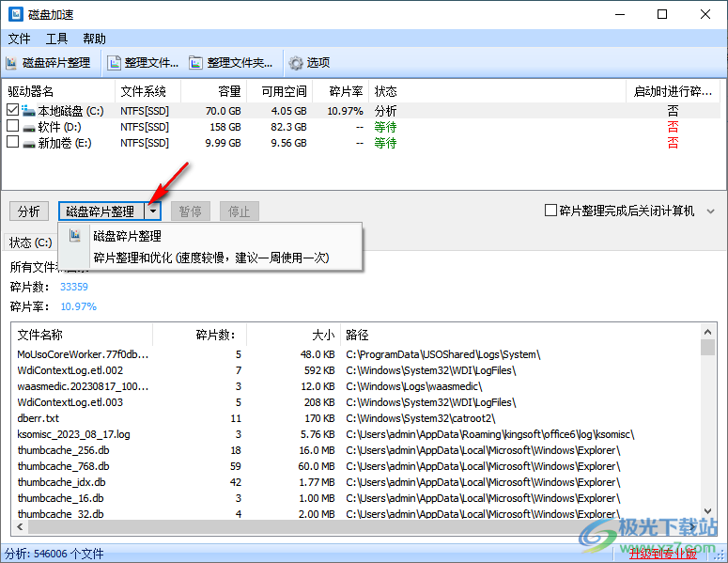Sort drives by 驱动器名 column header
The image size is (728, 563).
point(58,91)
